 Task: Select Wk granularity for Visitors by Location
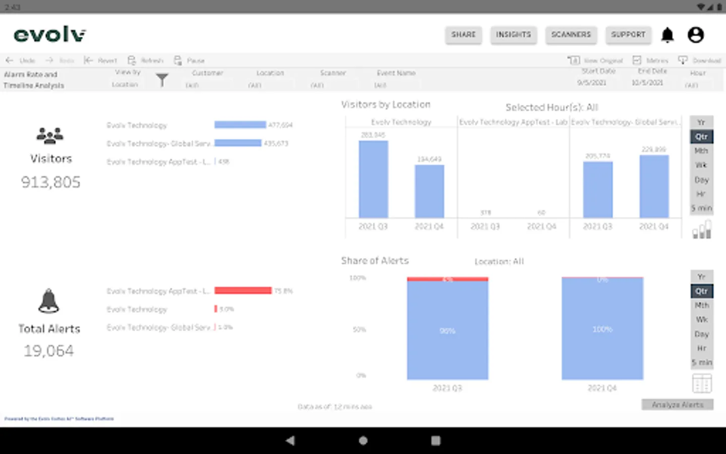[701, 165]
